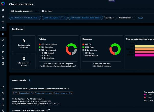Open the shield checkmark sidebar icon
This screenshot has width=154, height=112.
pyautogui.click(x=3, y=40)
